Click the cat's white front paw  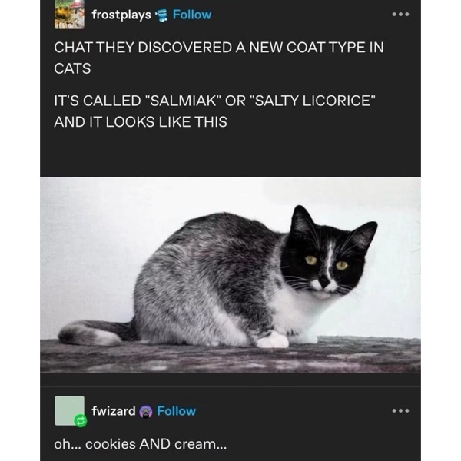click(272, 340)
